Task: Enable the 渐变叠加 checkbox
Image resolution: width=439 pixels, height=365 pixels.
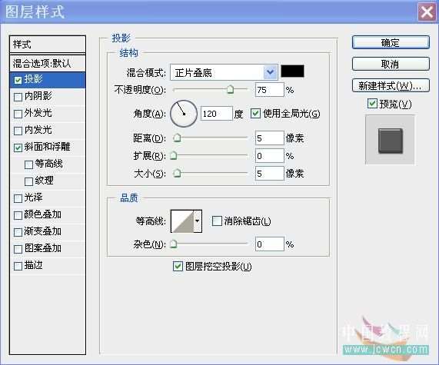Action: point(18,232)
